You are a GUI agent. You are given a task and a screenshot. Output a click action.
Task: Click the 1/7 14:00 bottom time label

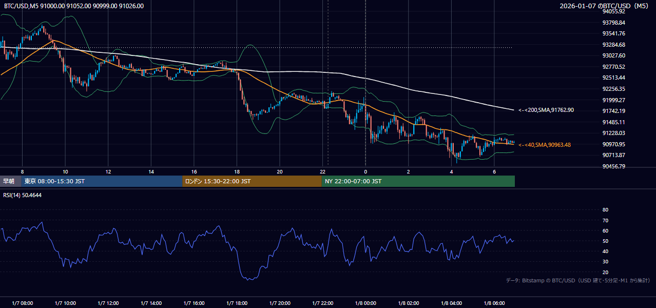click(151, 303)
